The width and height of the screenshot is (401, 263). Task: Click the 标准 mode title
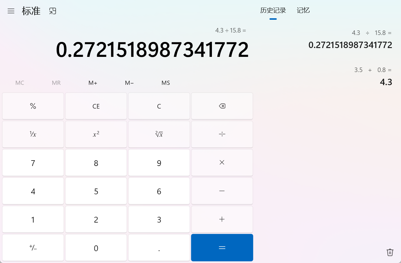point(31,11)
